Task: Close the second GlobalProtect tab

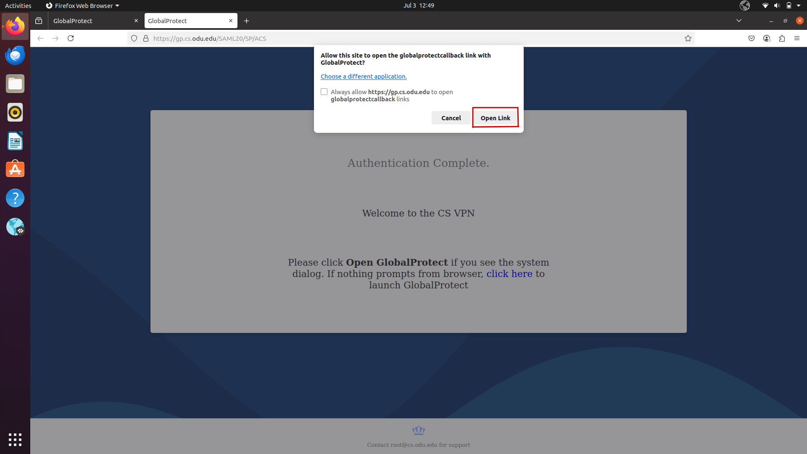Action: pos(231,21)
